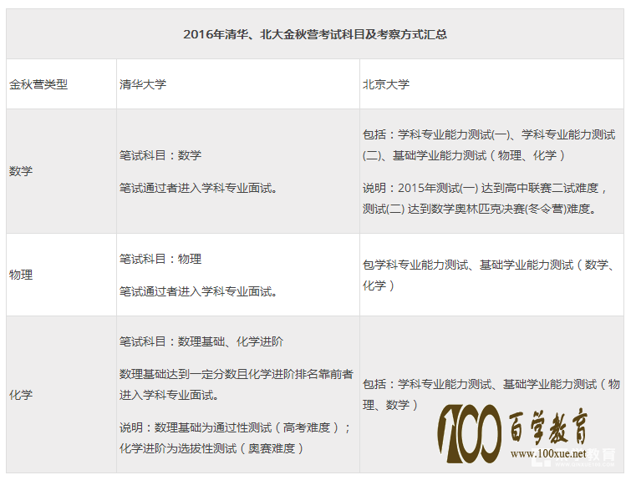This screenshot has width=636, height=480.
Task: Click the line '进入学科专业面试。' in the 化学 row
Action: pyautogui.click(x=169, y=395)
